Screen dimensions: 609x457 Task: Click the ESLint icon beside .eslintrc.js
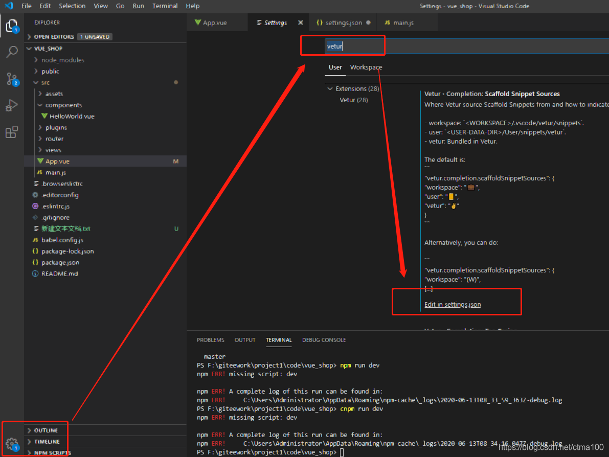tap(34, 206)
